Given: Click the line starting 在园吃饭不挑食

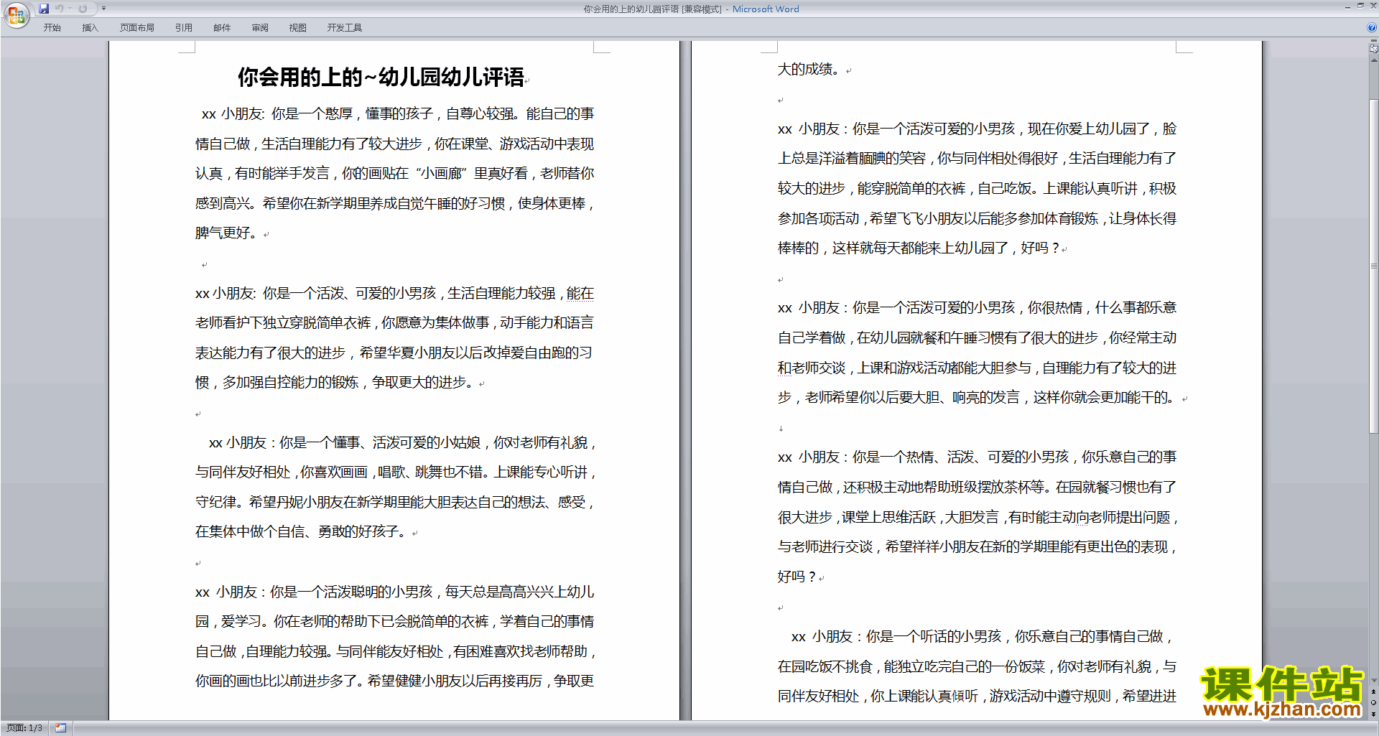Looking at the screenshot, I should tap(977, 666).
